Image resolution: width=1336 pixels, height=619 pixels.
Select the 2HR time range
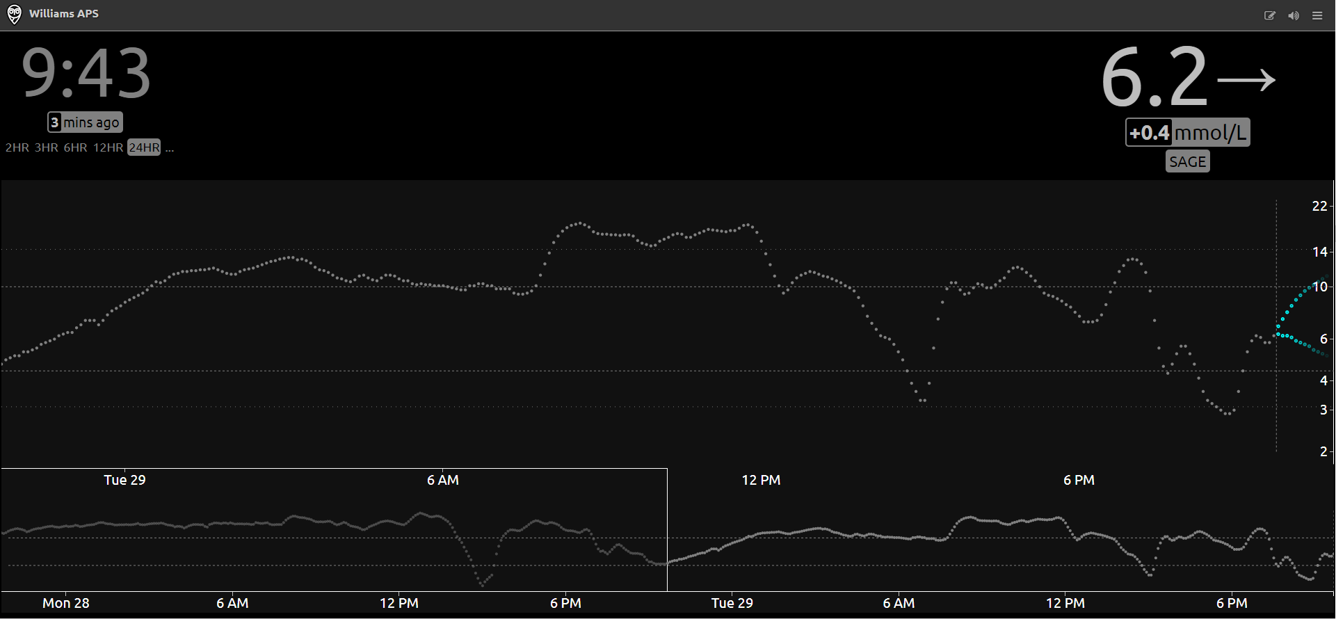click(17, 147)
